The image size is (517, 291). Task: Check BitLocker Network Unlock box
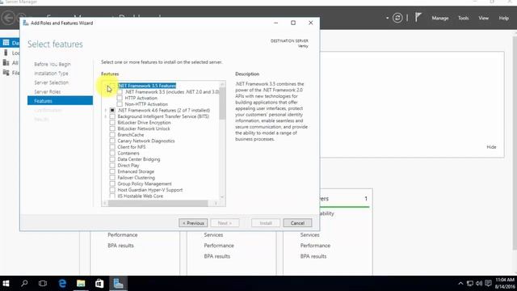tap(112, 129)
